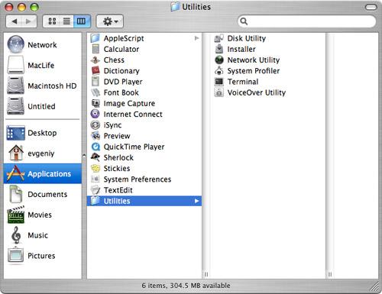382x294 pixels.
Task: Click the search field
Action: pyautogui.click(x=307, y=21)
